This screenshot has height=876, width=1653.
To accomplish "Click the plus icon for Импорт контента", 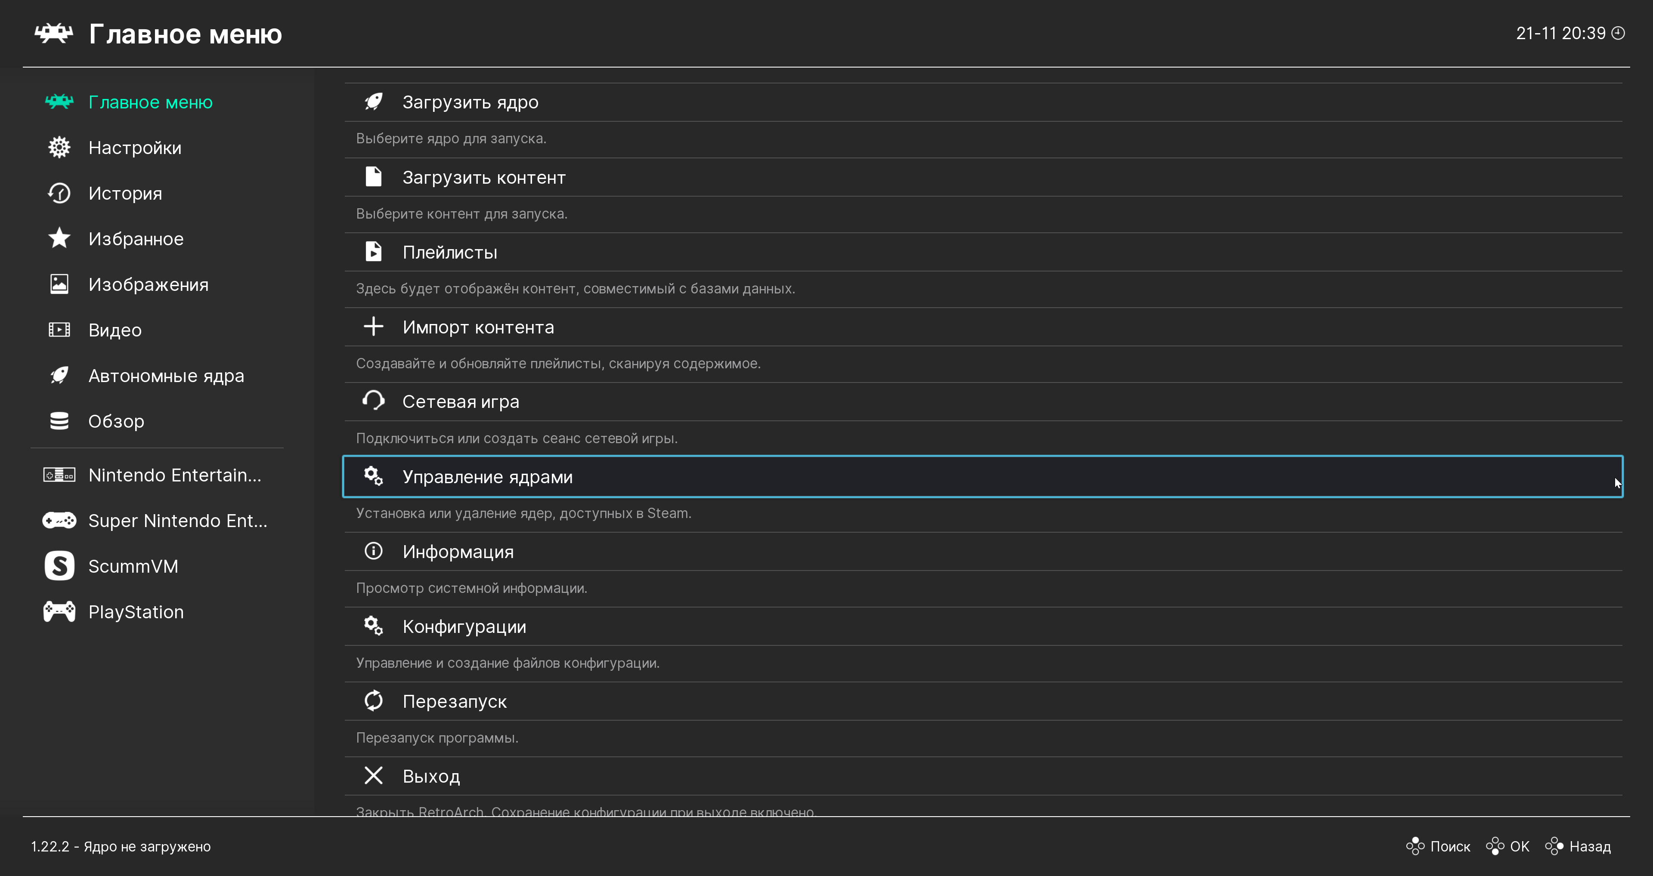I will pyautogui.click(x=374, y=327).
